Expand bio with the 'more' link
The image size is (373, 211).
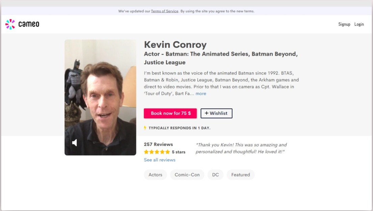(x=201, y=94)
